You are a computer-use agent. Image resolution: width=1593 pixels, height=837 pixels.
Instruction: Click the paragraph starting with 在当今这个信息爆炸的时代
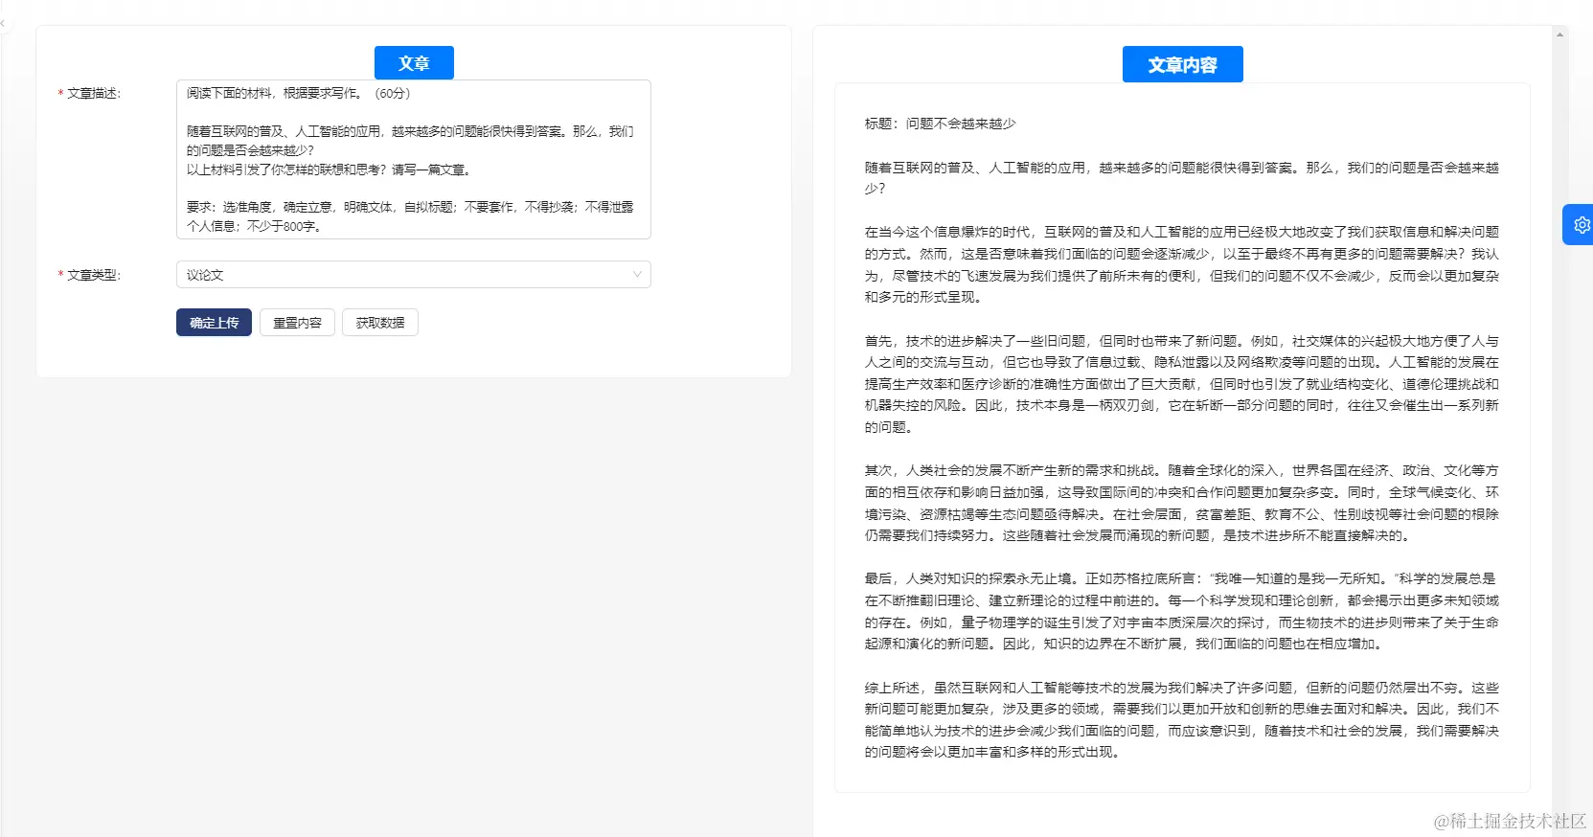click(x=1182, y=264)
